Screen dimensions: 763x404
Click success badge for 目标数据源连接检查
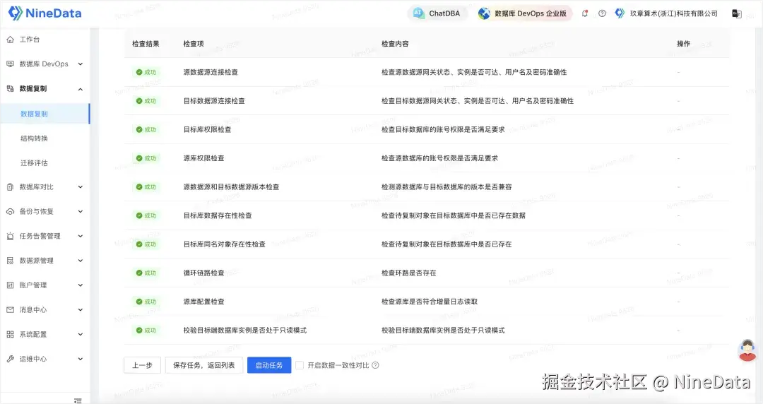click(x=146, y=101)
